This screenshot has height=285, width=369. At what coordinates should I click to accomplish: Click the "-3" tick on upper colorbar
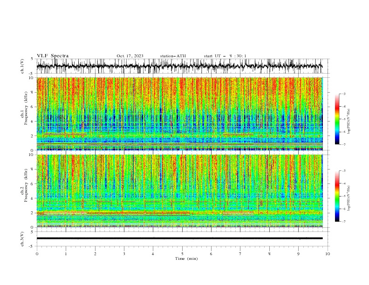coord(344,94)
